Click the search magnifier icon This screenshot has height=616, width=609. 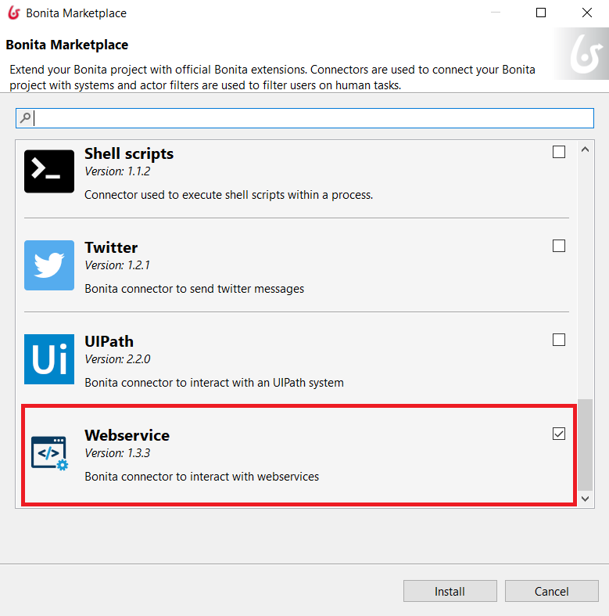click(x=26, y=118)
